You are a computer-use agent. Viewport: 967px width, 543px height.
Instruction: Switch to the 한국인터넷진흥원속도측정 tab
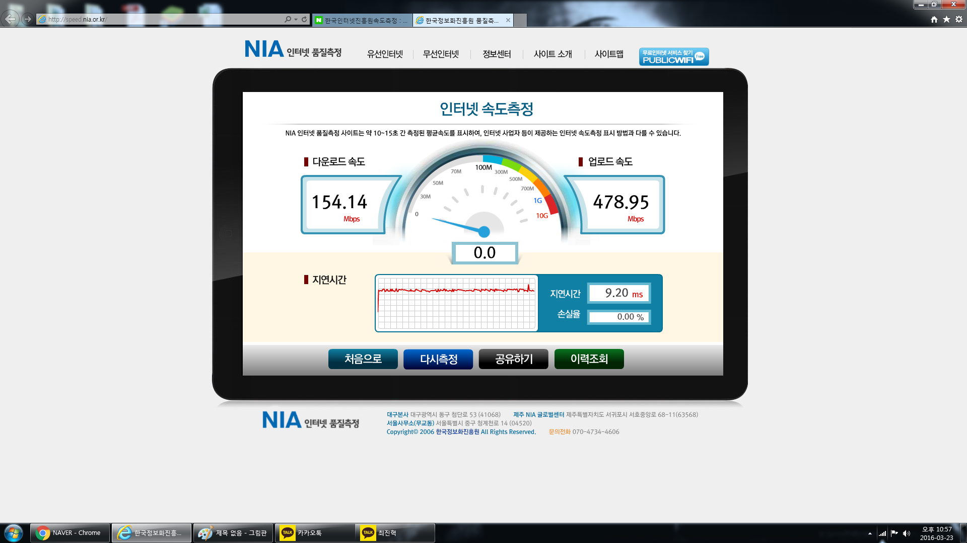coord(362,20)
